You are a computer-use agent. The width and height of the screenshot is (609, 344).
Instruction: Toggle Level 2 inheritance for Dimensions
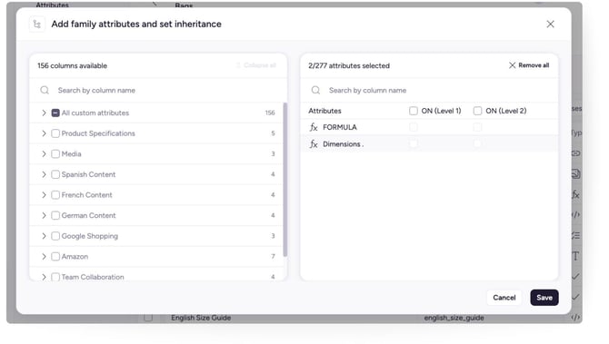tap(477, 144)
